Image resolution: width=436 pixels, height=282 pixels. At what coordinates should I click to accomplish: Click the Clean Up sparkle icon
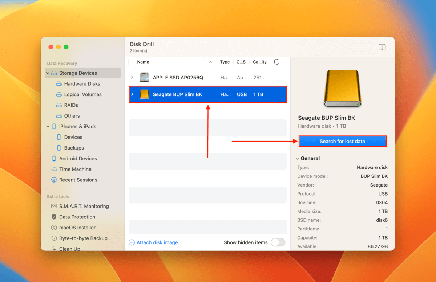pos(54,249)
